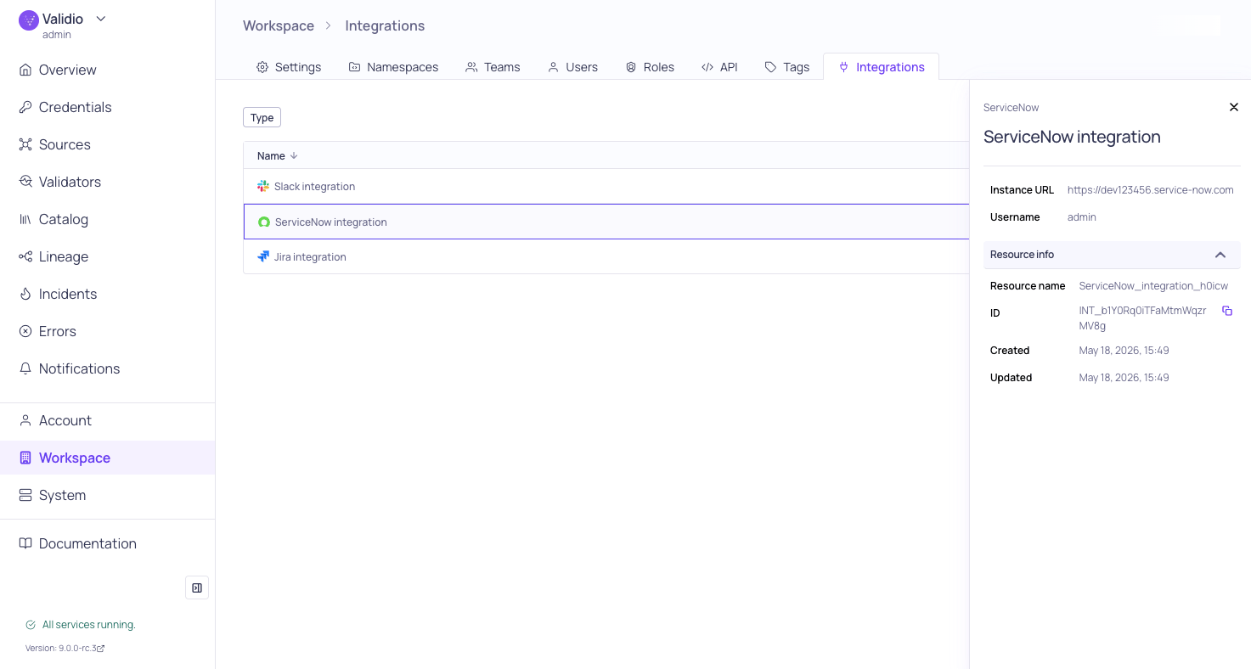Click resource name ServiceNow_integration_h0icw
Viewport: 1251px width, 669px height.
(x=1153, y=286)
